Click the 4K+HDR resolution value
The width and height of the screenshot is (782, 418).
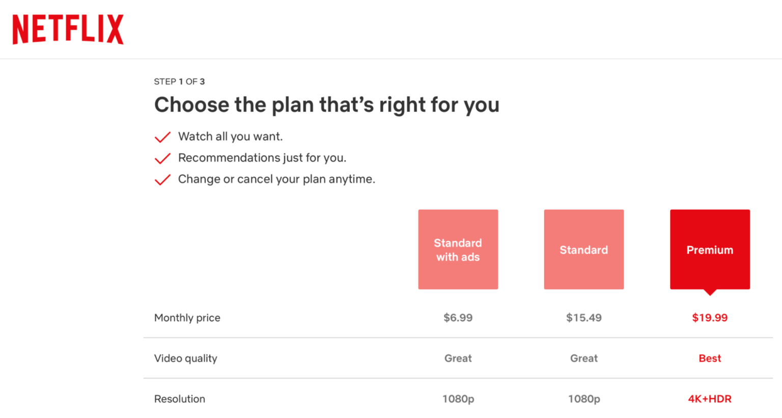coord(710,399)
